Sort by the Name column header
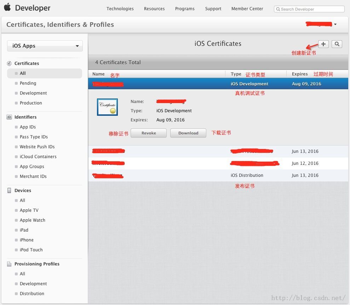Screen dimensions: 350x305 click(98, 74)
